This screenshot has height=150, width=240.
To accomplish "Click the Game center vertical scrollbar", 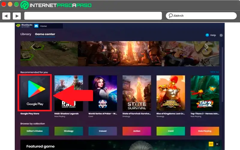I will point(222,74).
